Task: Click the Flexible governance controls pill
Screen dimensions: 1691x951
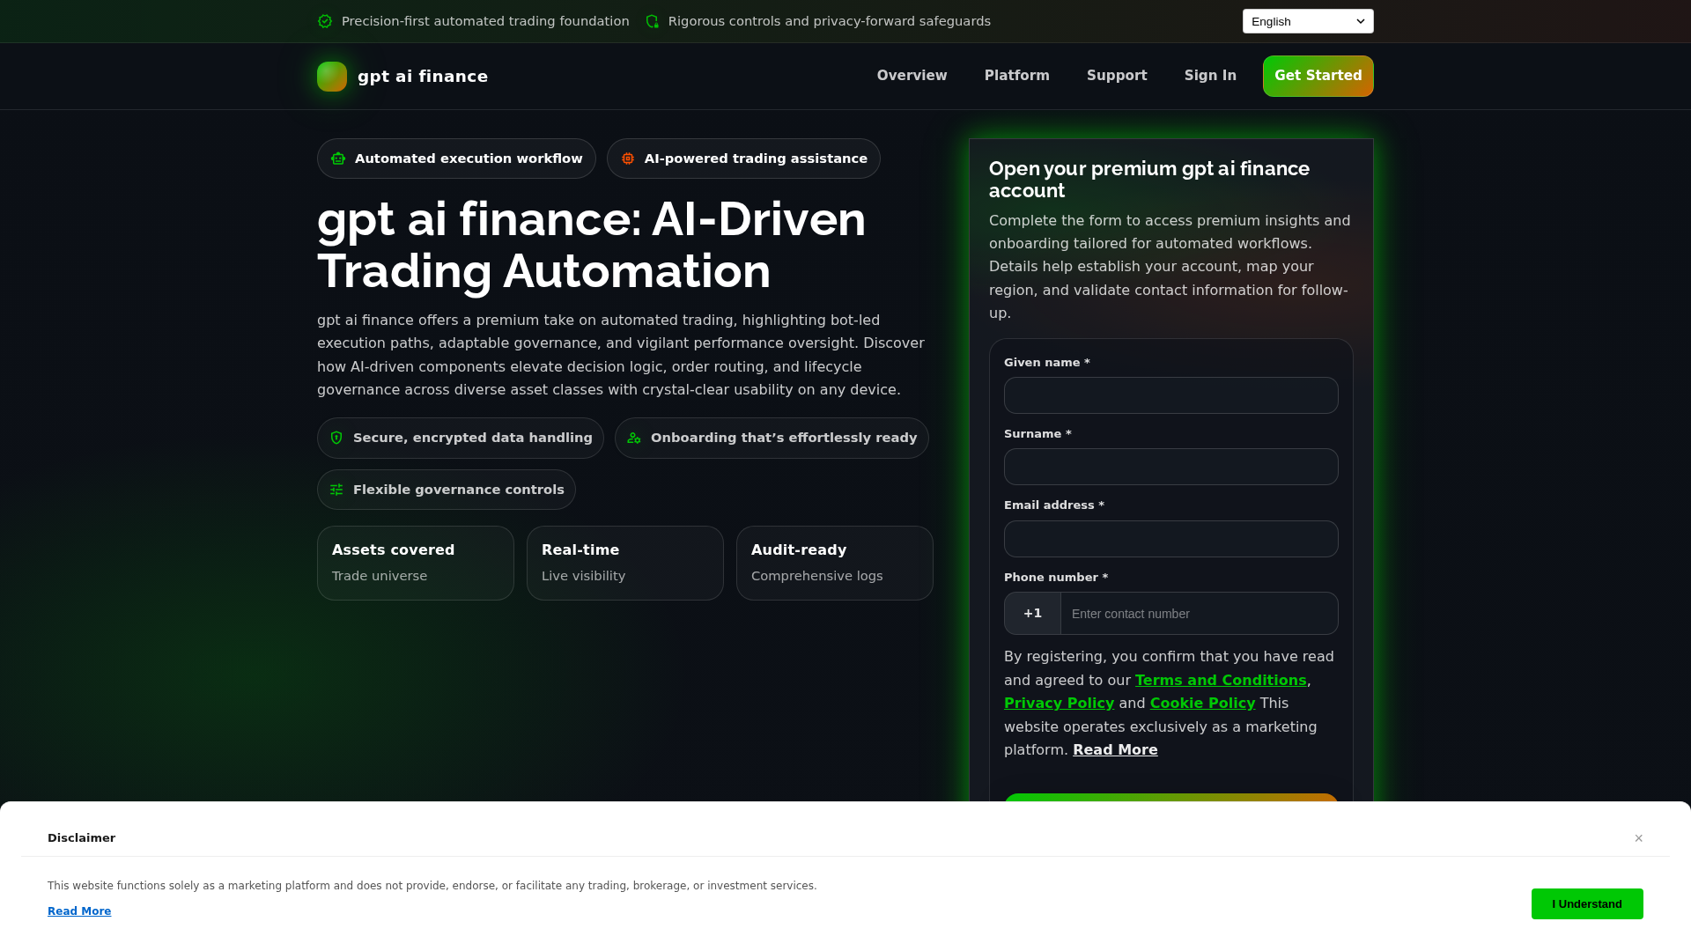Action: pos(447,490)
